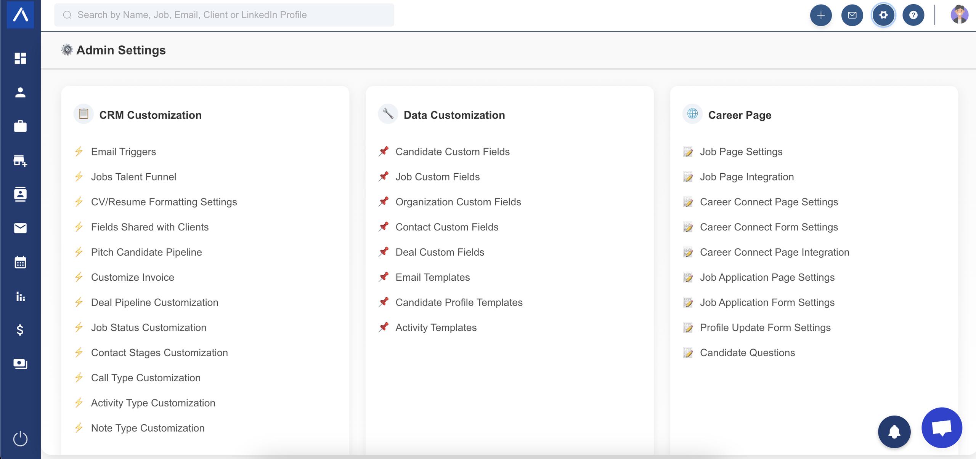Open the notification bell button
The image size is (976, 459).
point(894,432)
